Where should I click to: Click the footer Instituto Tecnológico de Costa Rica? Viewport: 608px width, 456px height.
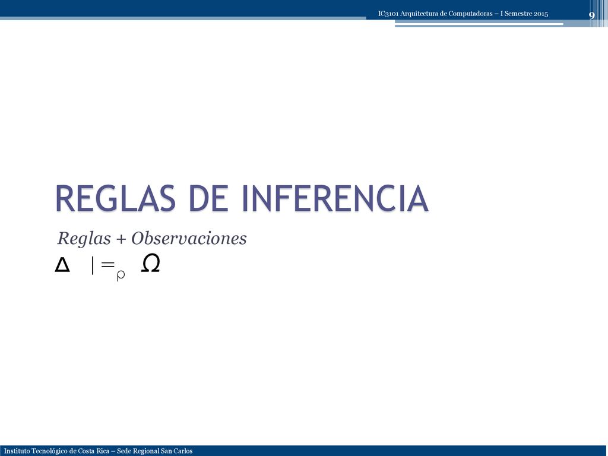click(x=57, y=451)
